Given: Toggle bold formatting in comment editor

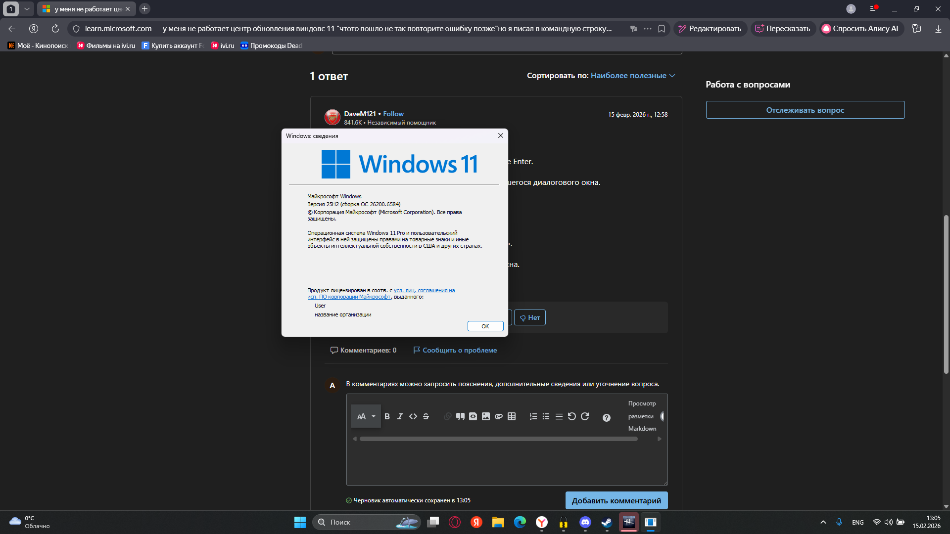Looking at the screenshot, I should 387,416.
